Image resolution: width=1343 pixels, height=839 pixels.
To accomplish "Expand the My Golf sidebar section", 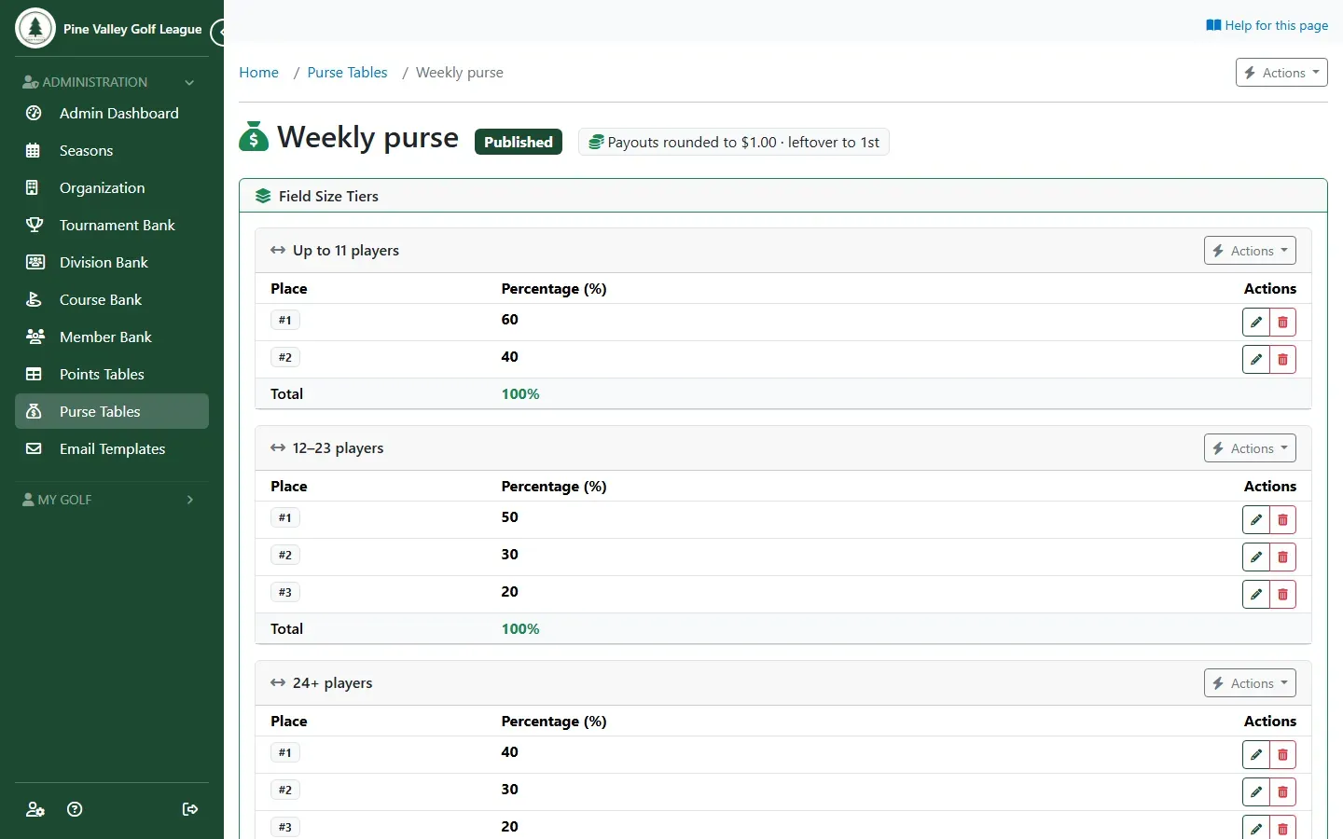I will (x=112, y=500).
